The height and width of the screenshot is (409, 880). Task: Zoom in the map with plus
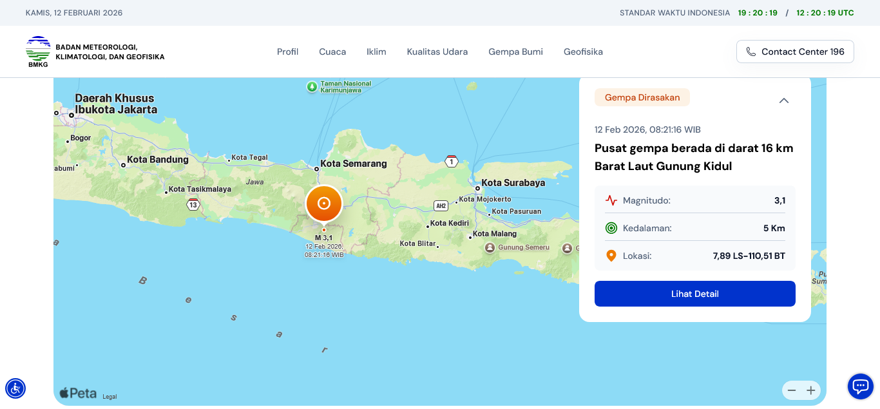pyautogui.click(x=811, y=390)
